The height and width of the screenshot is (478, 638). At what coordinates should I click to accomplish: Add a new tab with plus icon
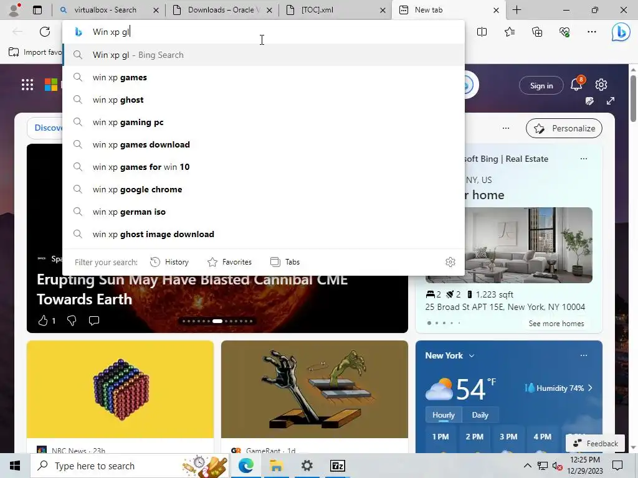coord(517,10)
